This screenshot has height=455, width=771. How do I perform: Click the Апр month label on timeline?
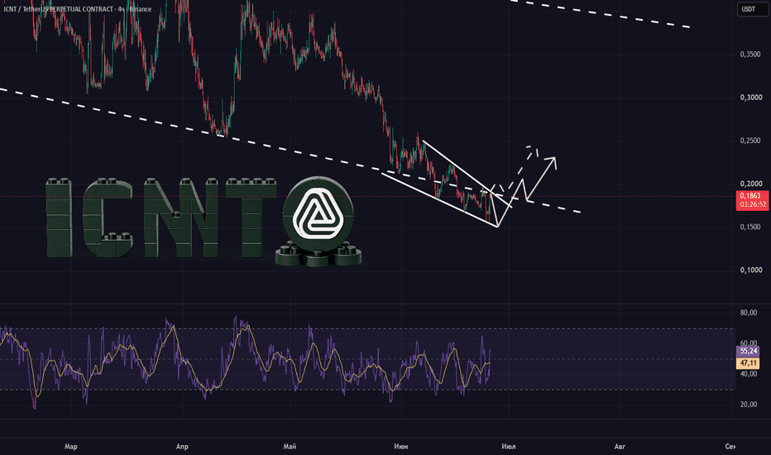[x=182, y=447]
